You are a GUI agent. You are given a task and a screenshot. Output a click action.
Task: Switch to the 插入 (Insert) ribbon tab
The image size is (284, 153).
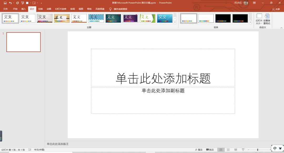click(x=23, y=9)
